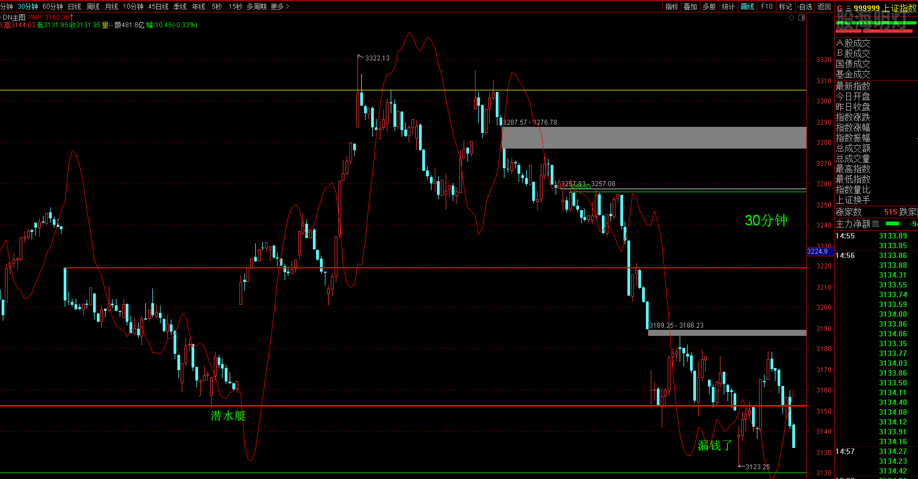The width and height of the screenshot is (918, 479).
Task: Switch to the 10分钟 period tab
Action: pos(133,7)
